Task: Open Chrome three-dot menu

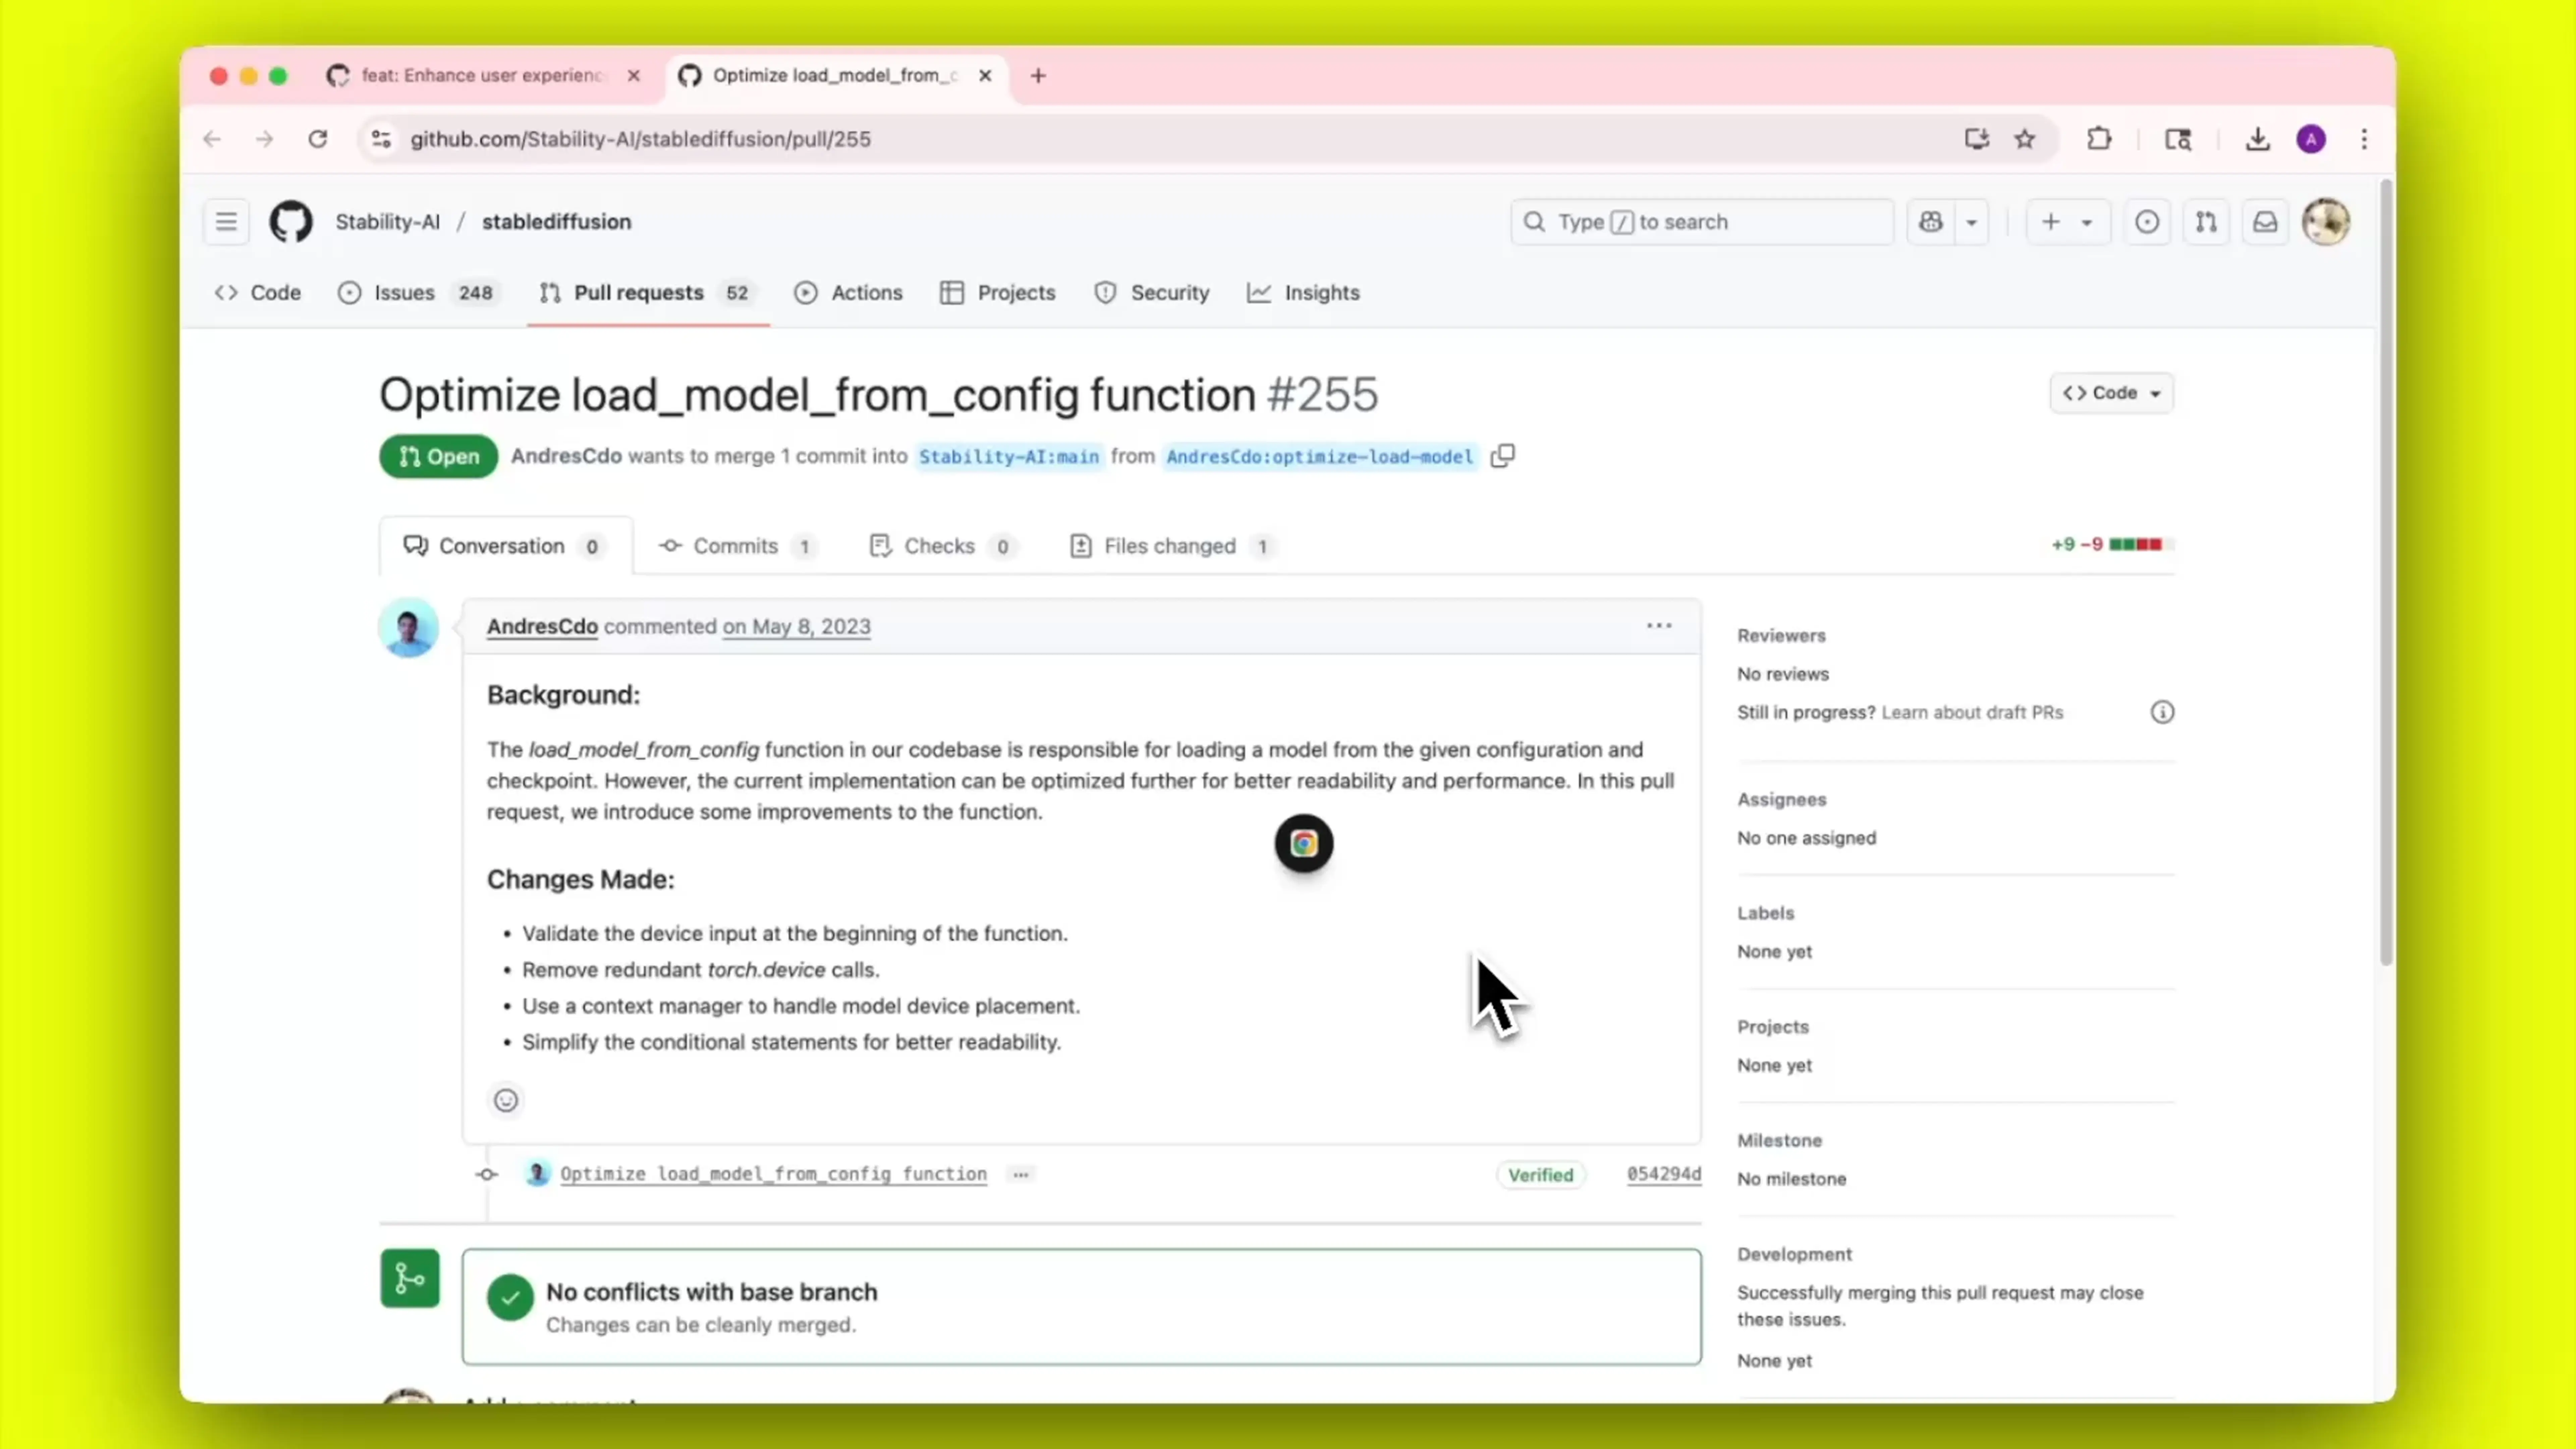Action: (x=2364, y=139)
